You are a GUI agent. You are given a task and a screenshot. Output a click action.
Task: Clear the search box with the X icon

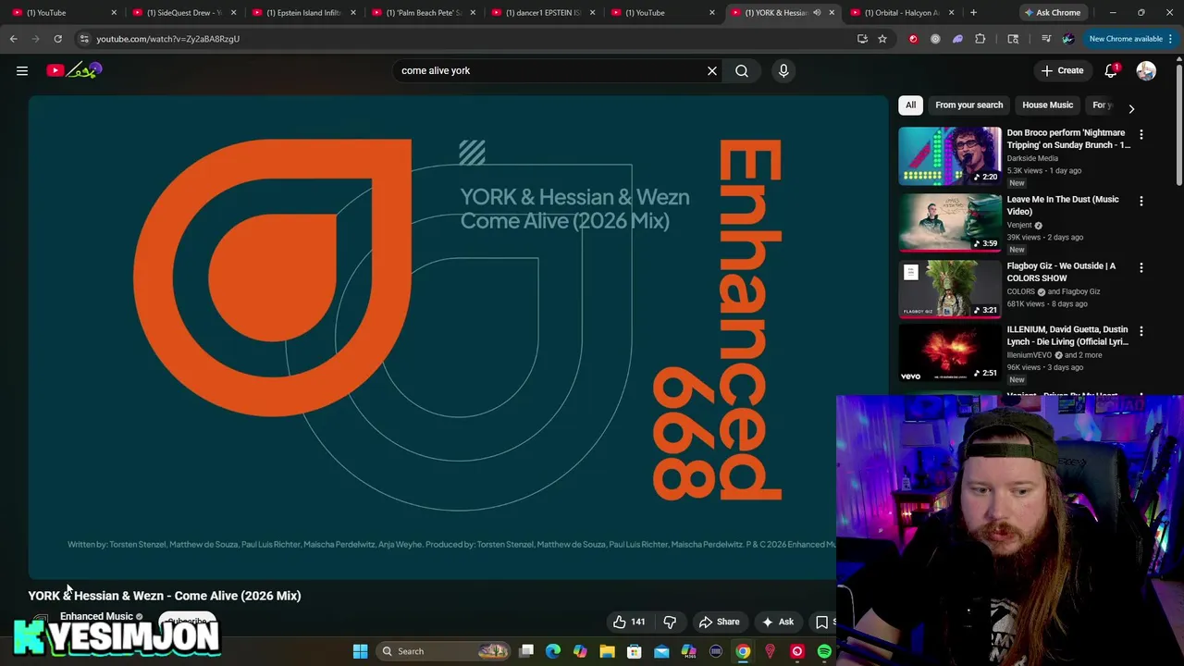712,70
